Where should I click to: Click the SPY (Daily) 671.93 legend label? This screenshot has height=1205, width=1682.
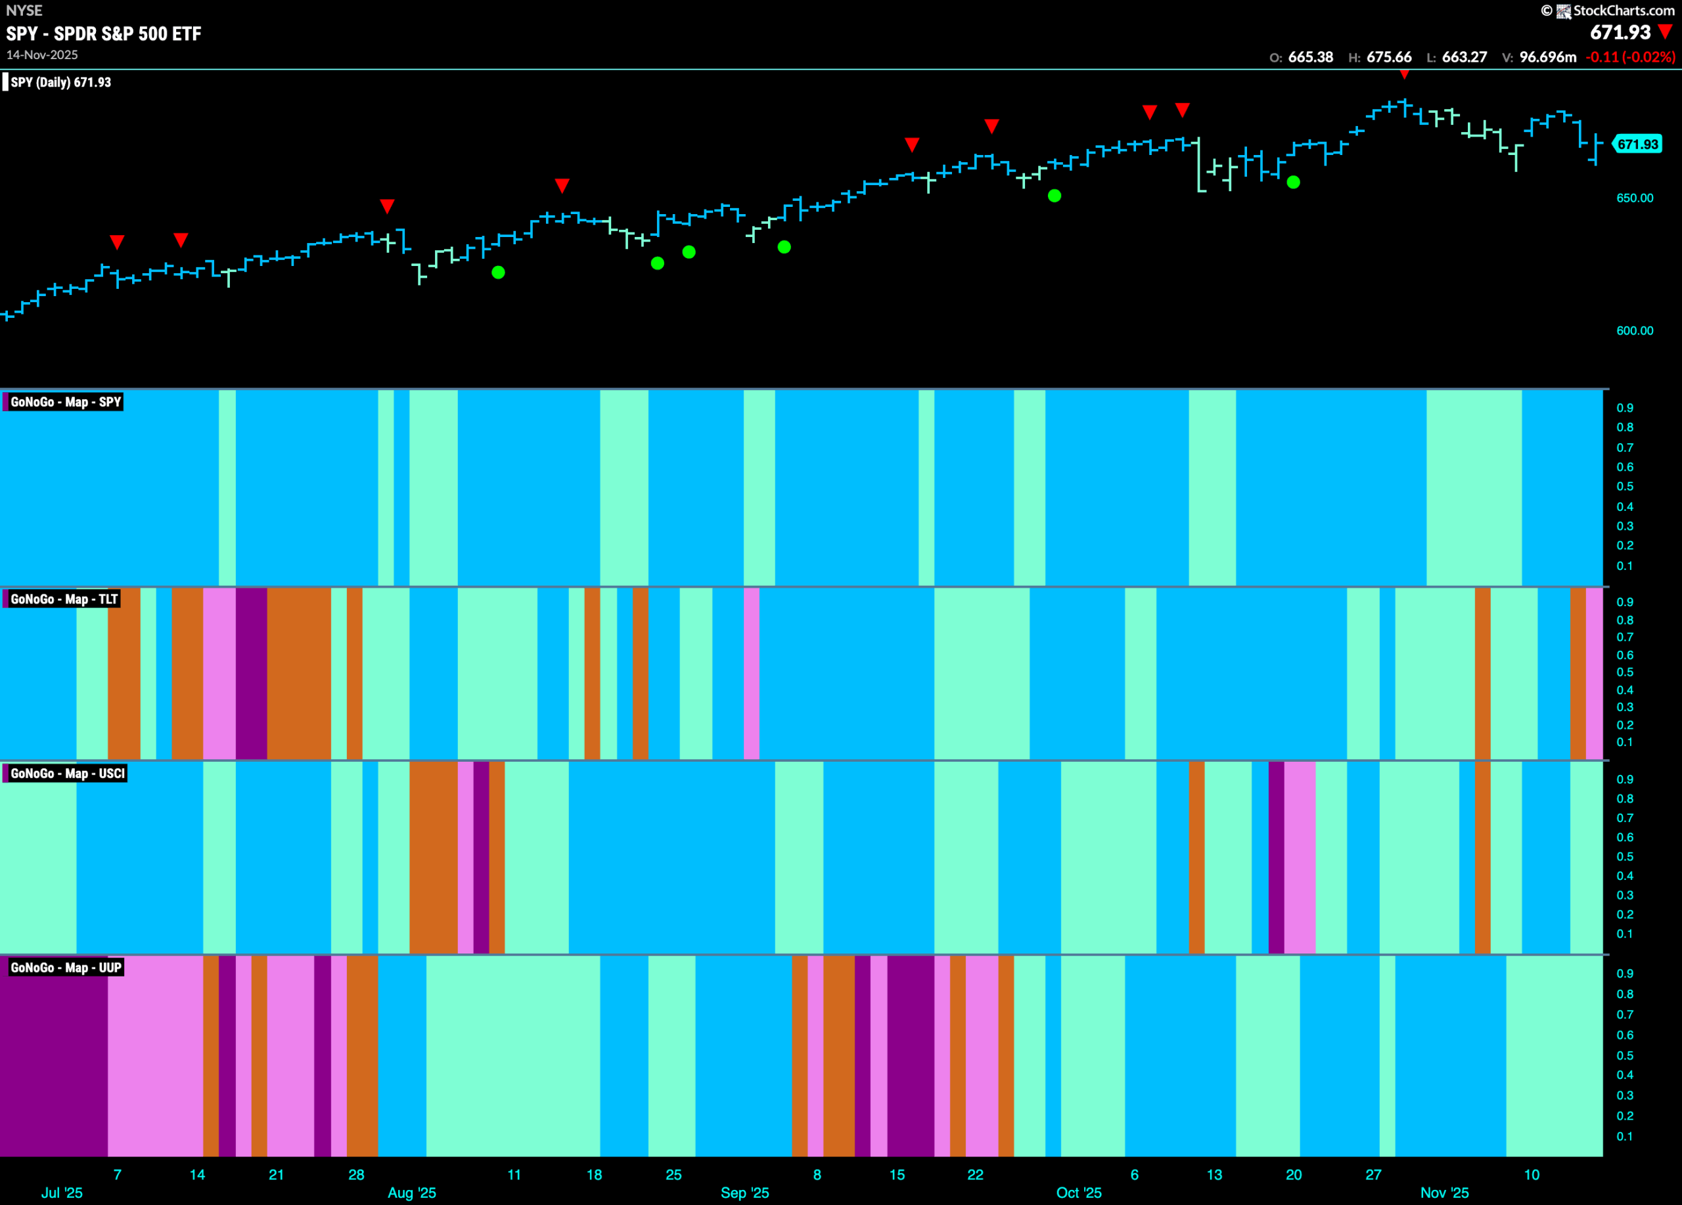coord(61,82)
